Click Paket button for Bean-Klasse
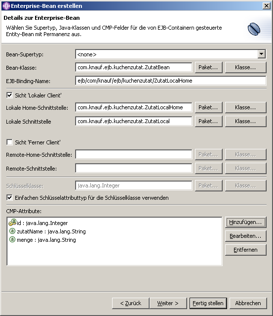 point(208,67)
